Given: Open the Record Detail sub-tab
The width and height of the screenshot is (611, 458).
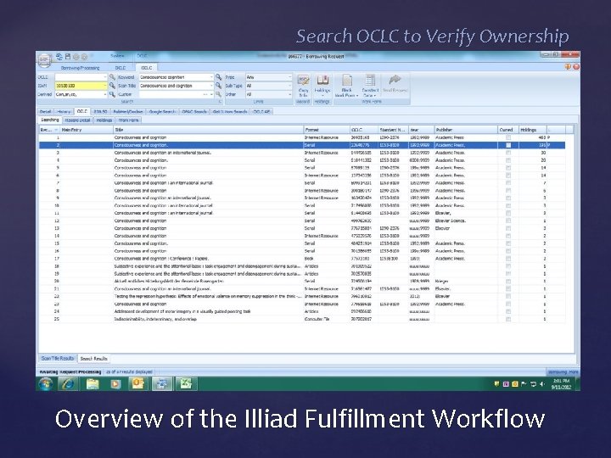Looking at the screenshot, I should pyautogui.click(x=77, y=120).
